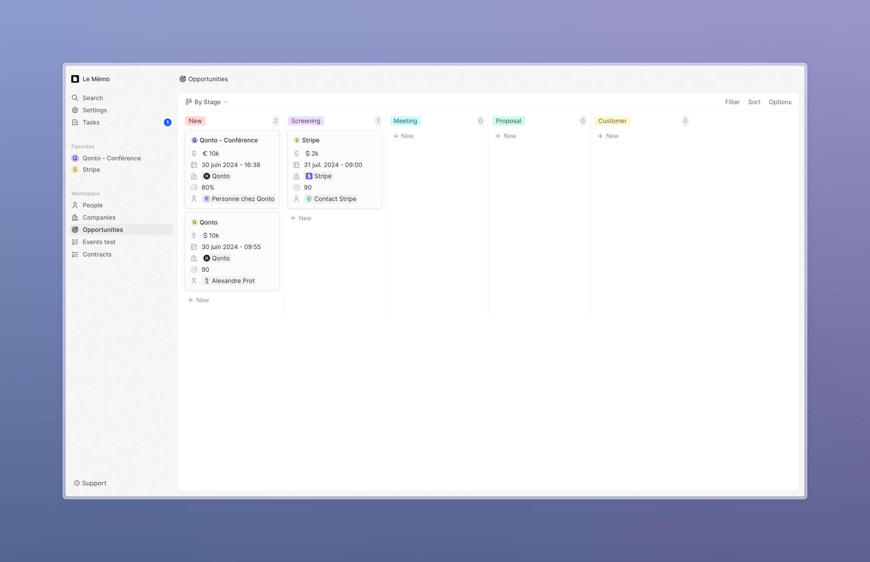Click the chevron next to By Stage
Viewport: 870px width, 562px height.
pos(226,102)
